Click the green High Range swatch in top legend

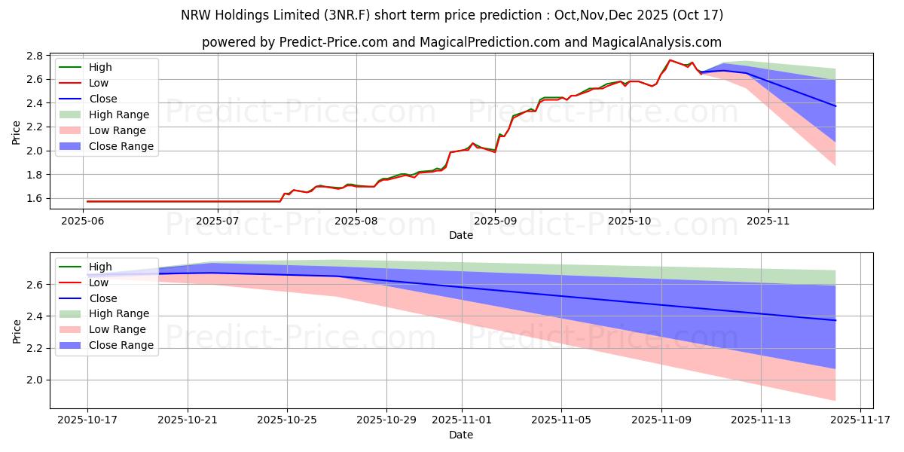[x=71, y=115]
